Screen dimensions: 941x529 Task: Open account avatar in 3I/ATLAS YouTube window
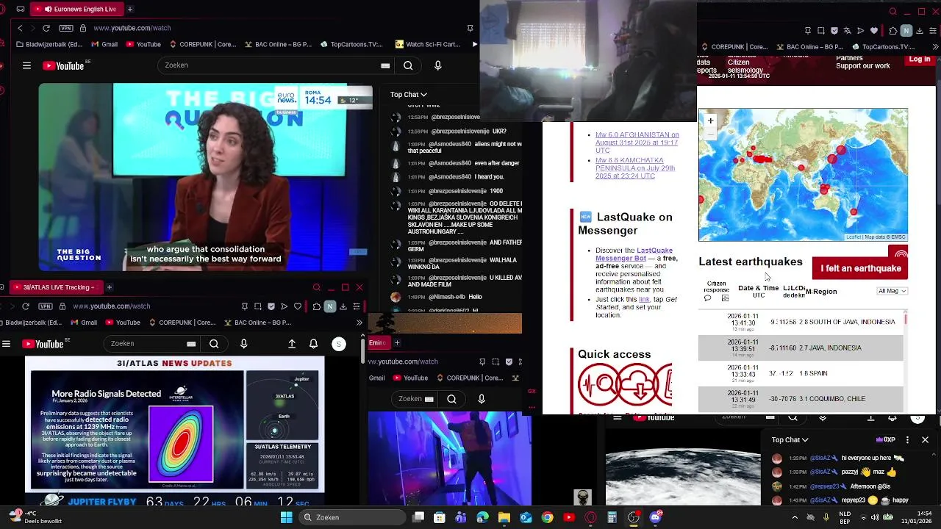pyautogui.click(x=339, y=344)
